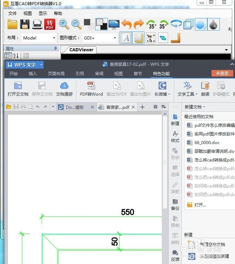
Task: Close the 客房家...pdf document tab
Action: point(133,107)
